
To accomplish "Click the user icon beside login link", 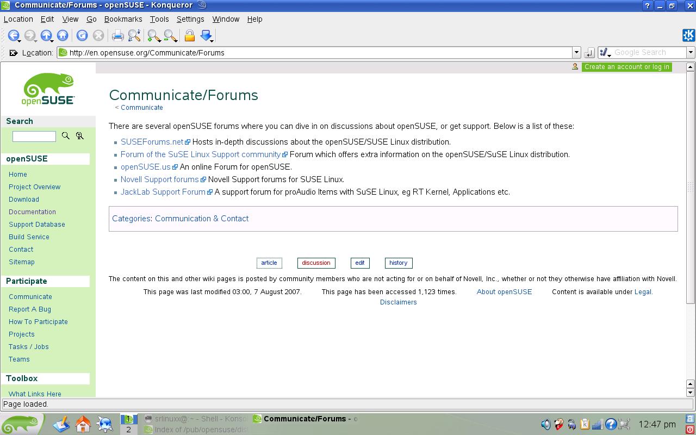I will (575, 67).
